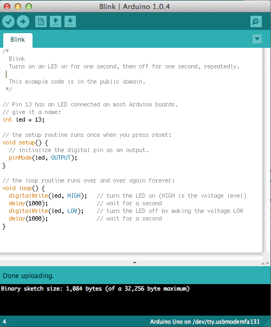Click the comment 'This example code is in the public domain.'

pyautogui.click(x=77, y=81)
